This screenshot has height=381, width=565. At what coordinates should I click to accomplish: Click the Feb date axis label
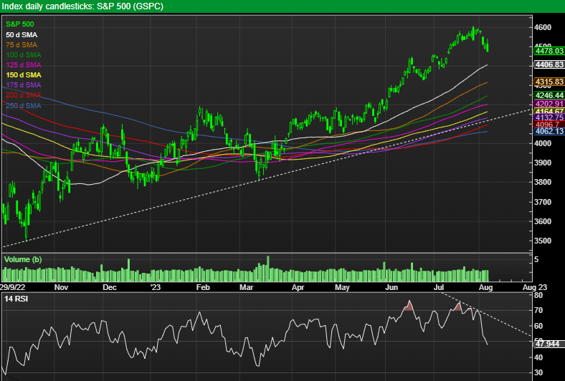point(203,287)
